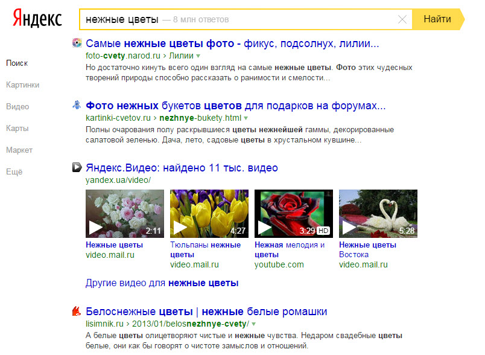The image size is (485, 355).
Task: Click the 2013/01/belosnezhnye-cvety/ path link
Action: tap(191, 324)
